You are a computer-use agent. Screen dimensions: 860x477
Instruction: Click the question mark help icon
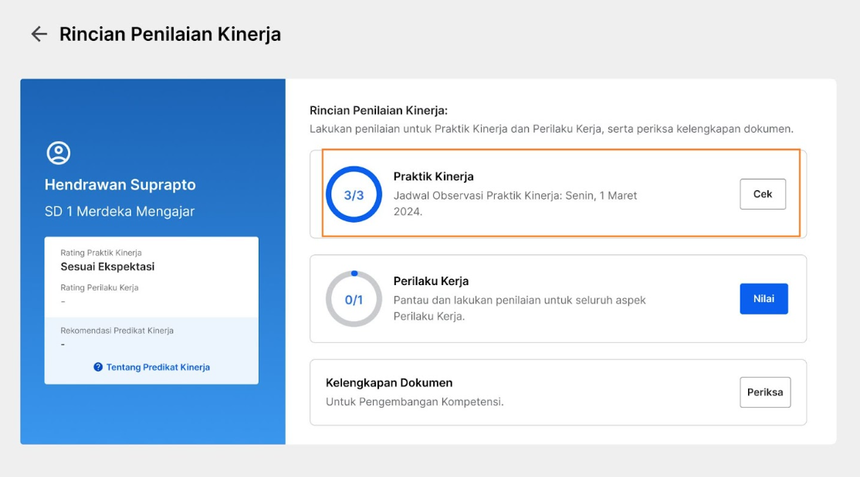98,367
